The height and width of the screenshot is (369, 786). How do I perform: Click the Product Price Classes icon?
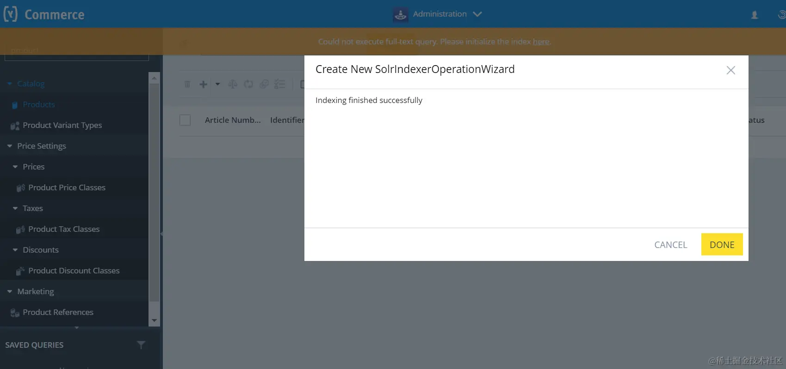click(20, 188)
